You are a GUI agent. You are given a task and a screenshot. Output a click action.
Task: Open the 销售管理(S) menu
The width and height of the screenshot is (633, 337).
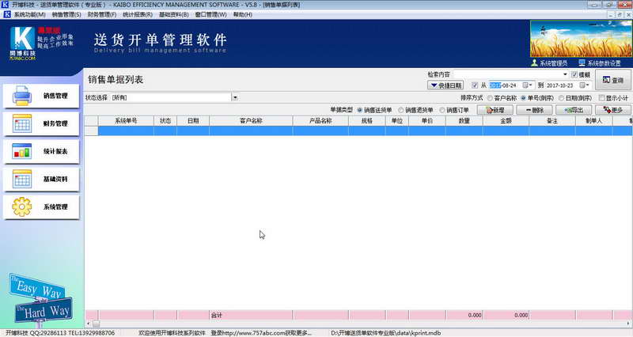coord(66,14)
